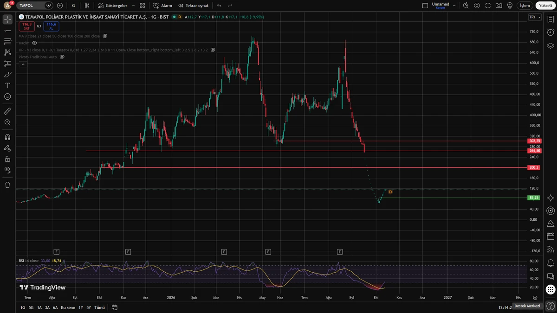Toggle visibility of the HP - V2 indicator

[213, 50]
